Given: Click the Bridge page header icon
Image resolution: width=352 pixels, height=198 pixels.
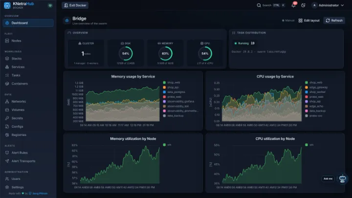Looking at the screenshot, I should point(67,21).
